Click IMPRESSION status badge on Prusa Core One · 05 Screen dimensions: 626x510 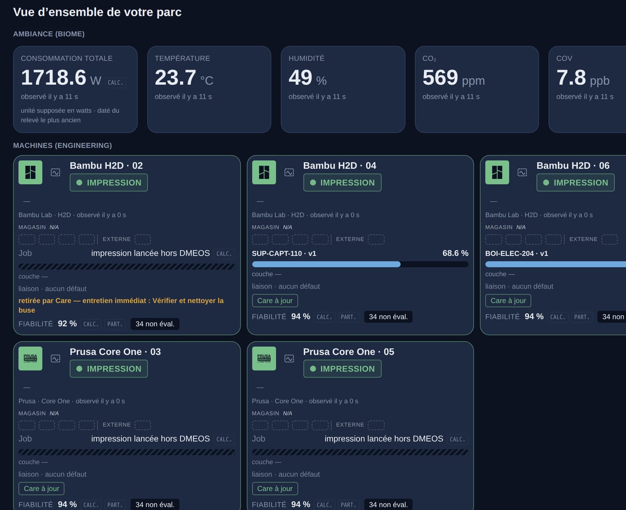(342, 369)
